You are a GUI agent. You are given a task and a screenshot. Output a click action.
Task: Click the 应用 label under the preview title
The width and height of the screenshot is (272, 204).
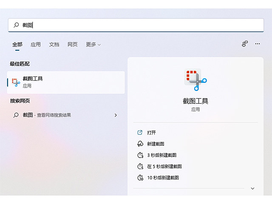(195, 110)
